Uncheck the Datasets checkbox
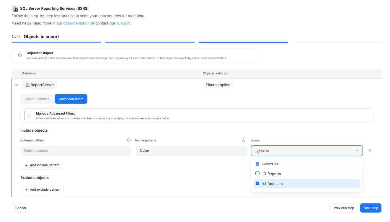390x222 pixels. point(257,184)
